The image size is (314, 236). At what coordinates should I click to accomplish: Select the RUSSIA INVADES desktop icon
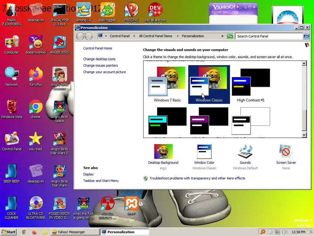(107, 208)
